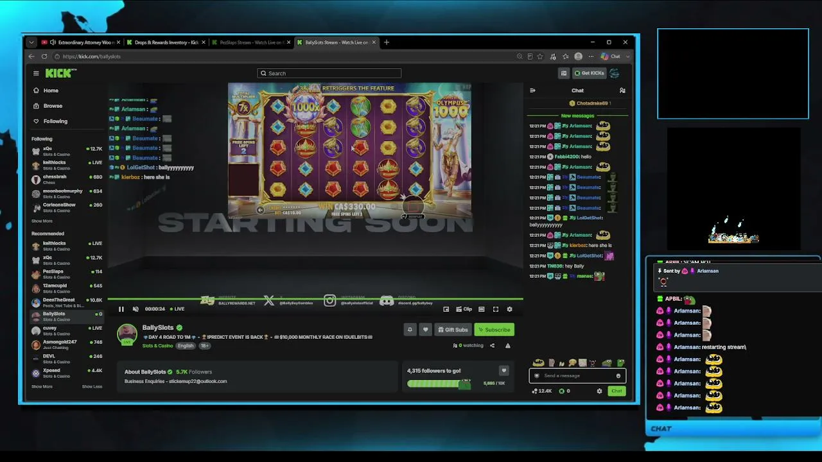Collapse the chat panel
Image resolution: width=822 pixels, height=462 pixels.
(532, 90)
